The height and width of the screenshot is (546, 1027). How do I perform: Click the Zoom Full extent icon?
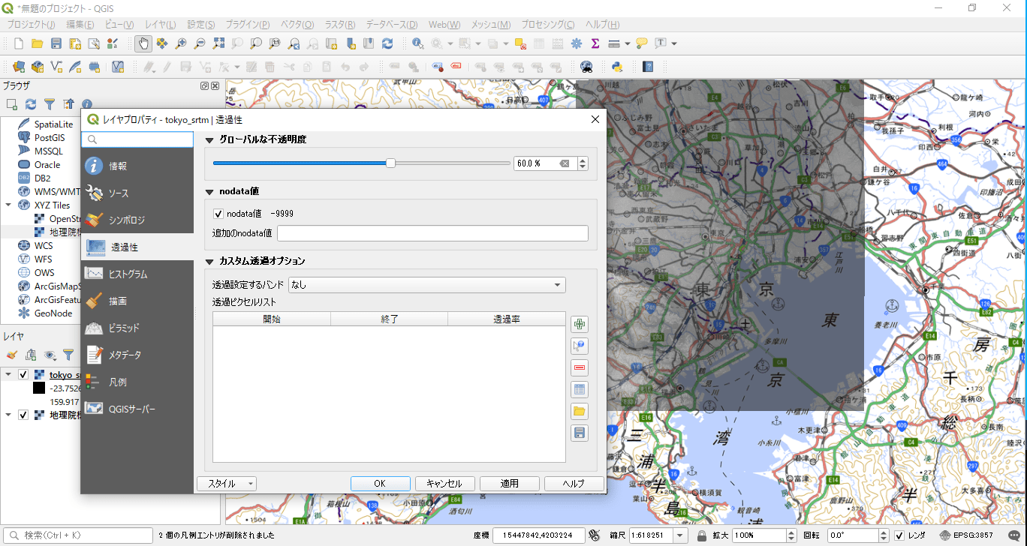click(x=218, y=43)
